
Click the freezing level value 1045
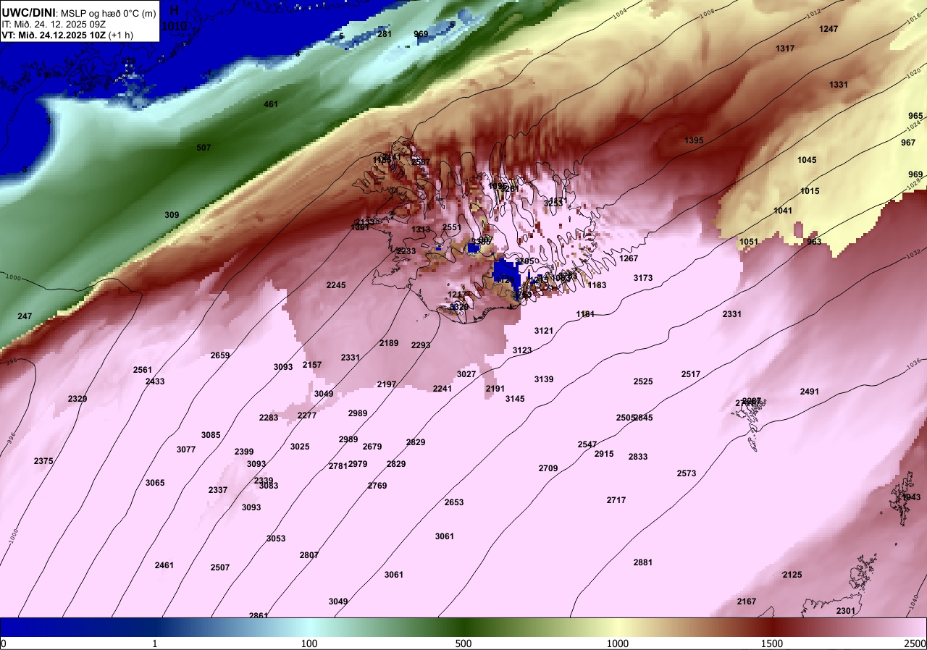[807, 160]
